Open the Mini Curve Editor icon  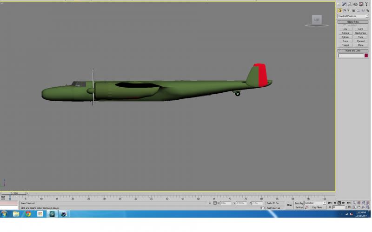3,198
